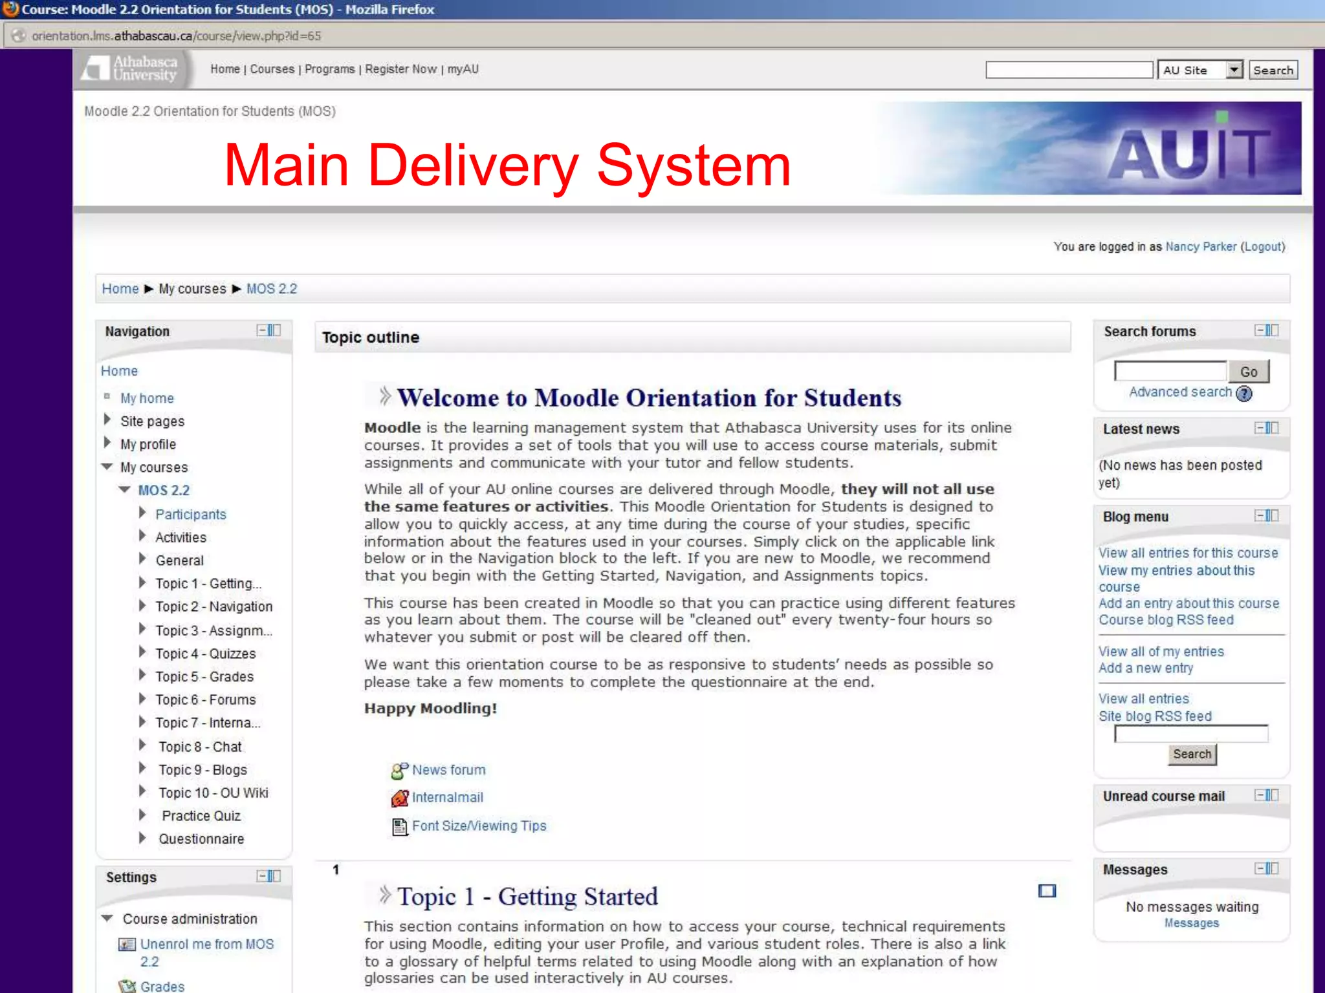Image resolution: width=1325 pixels, height=993 pixels.
Task: Expand Topic 4 - Quizzes node
Action: [142, 652]
